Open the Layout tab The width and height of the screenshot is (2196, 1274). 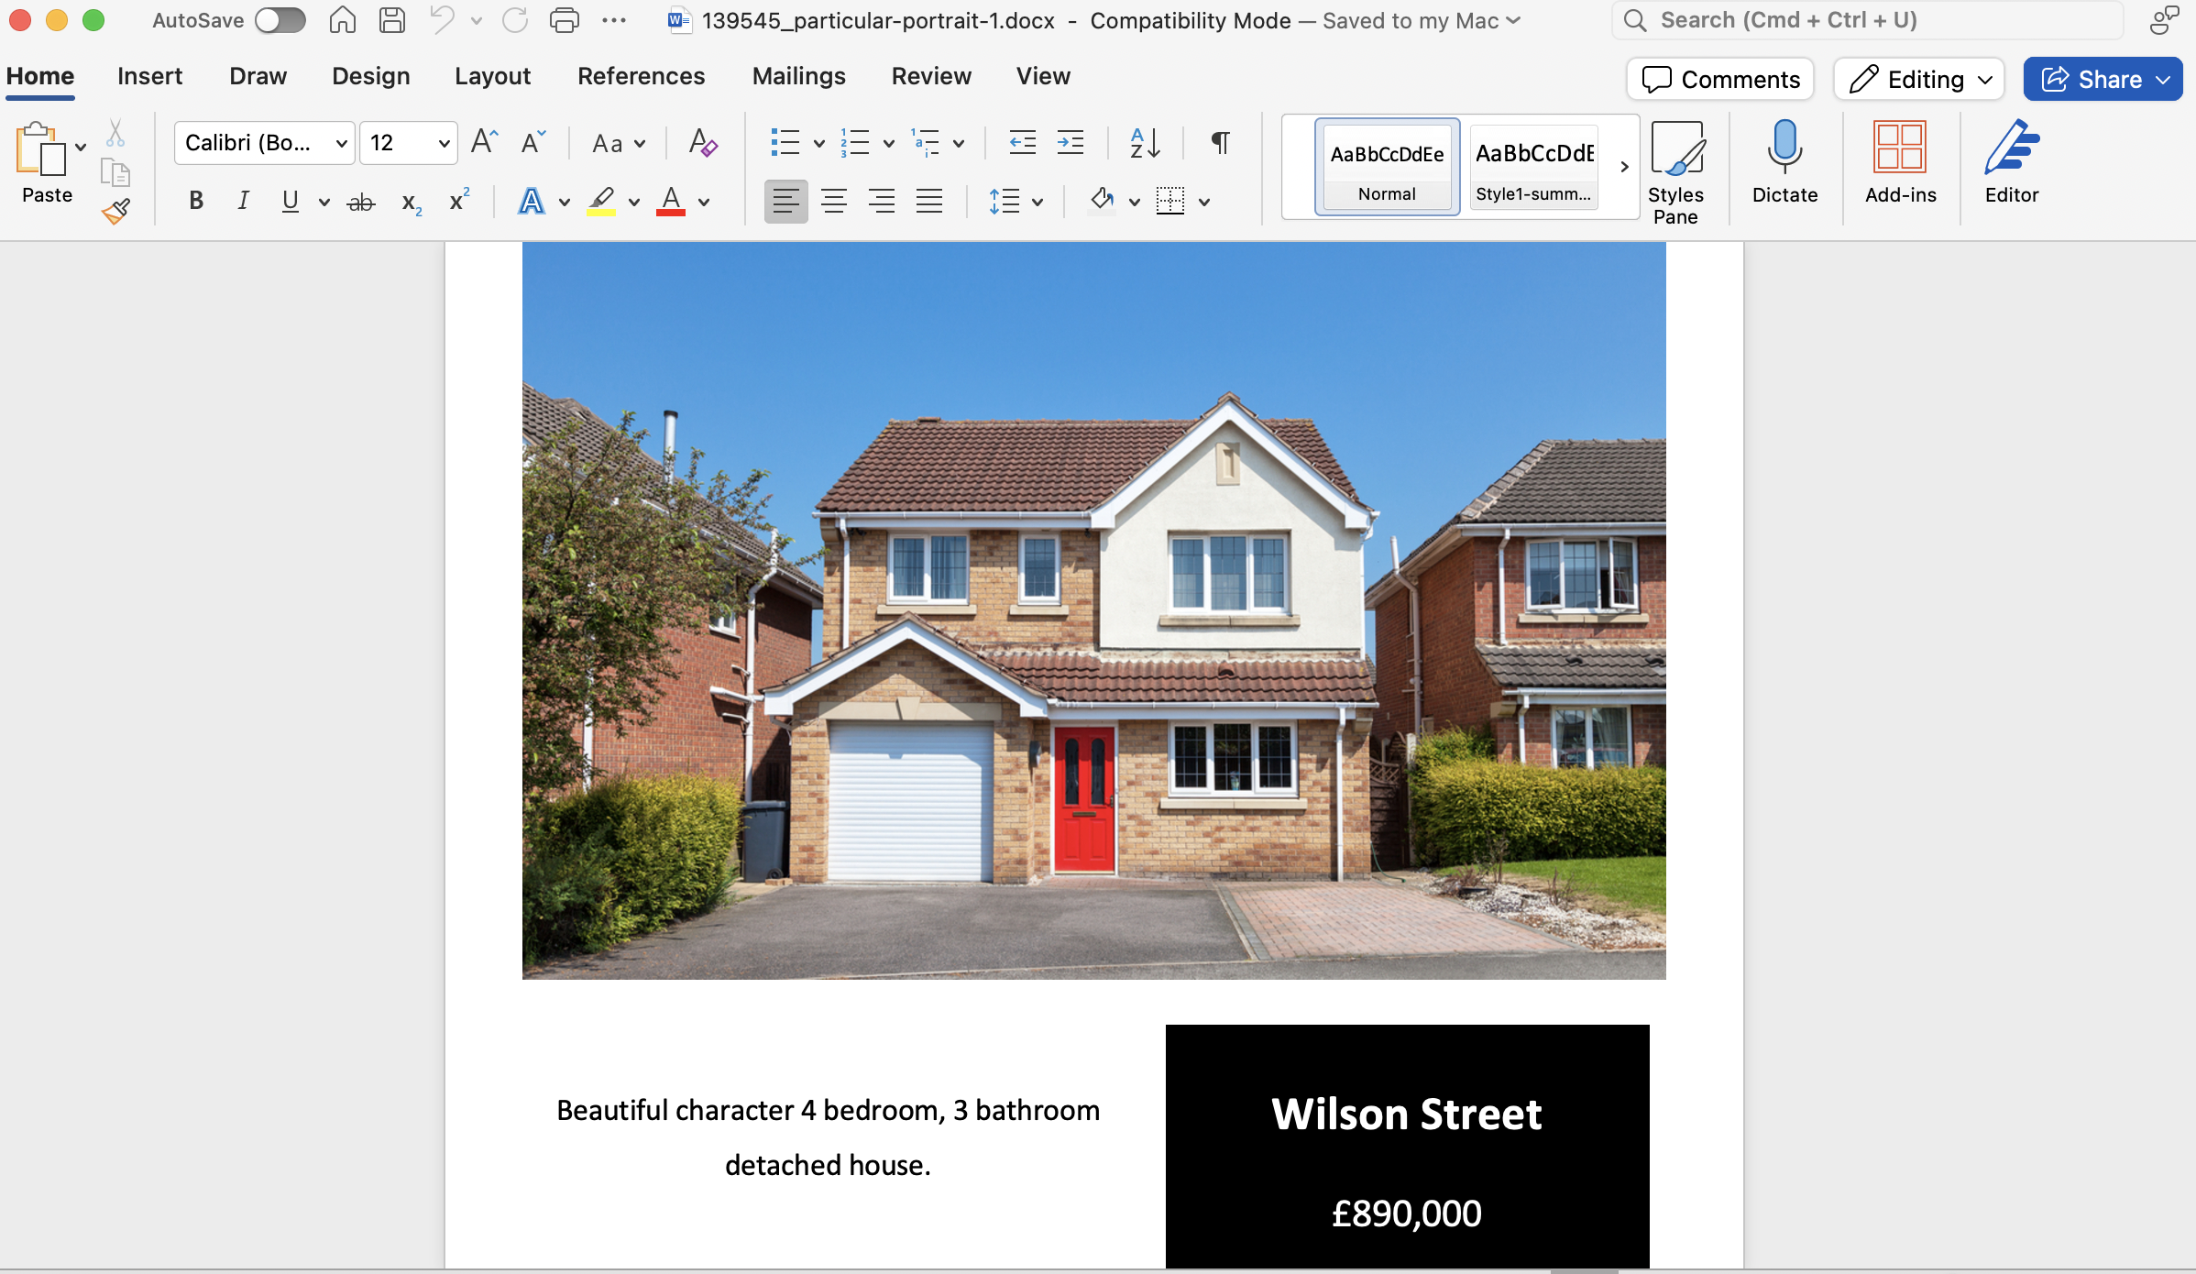click(492, 76)
